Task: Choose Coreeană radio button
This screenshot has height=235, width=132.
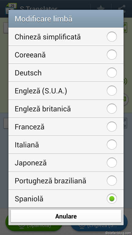Action: click(x=112, y=54)
